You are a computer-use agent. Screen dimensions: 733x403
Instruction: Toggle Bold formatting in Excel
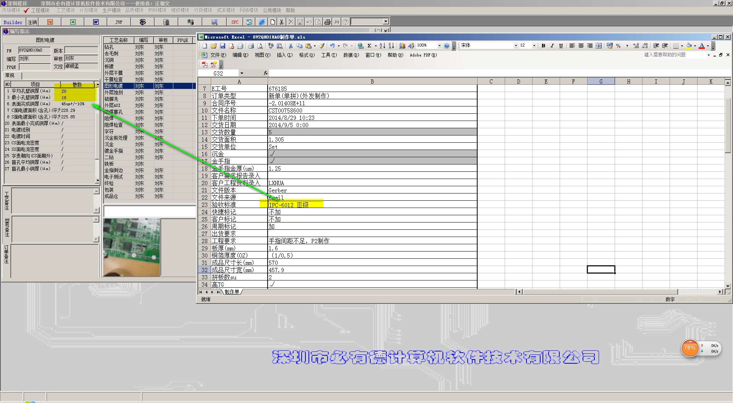(x=543, y=46)
